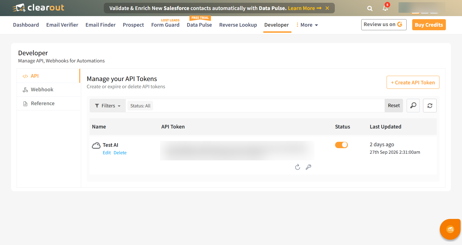Open Form Guard section
The image size is (462, 245).
[165, 25]
